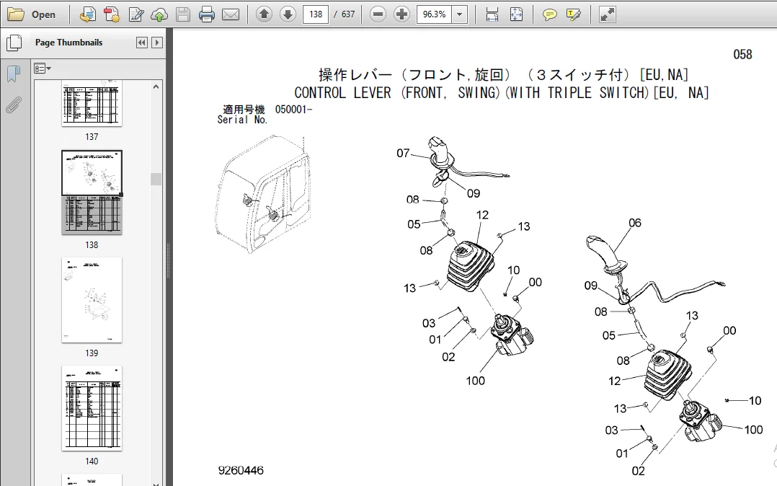Image resolution: width=777 pixels, height=486 pixels.
Task: Click the Create PDF with star icon
Action: (112, 14)
